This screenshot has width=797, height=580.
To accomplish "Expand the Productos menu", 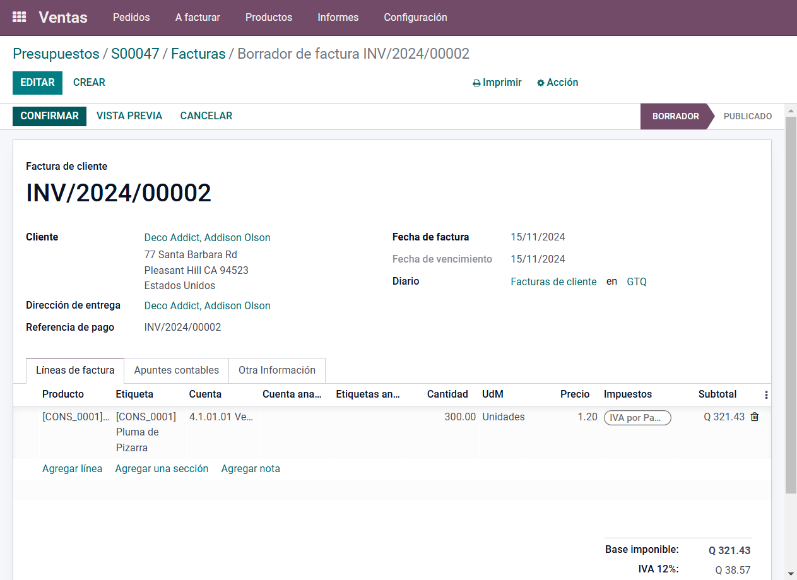I will pos(269,18).
